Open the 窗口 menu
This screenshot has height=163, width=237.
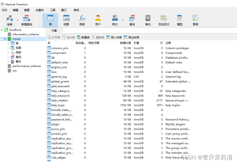64,10
